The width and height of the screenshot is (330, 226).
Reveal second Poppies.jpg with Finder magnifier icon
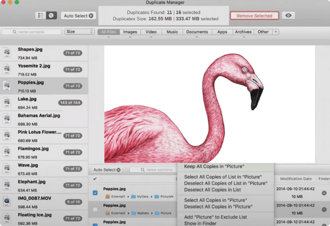pos(324,209)
